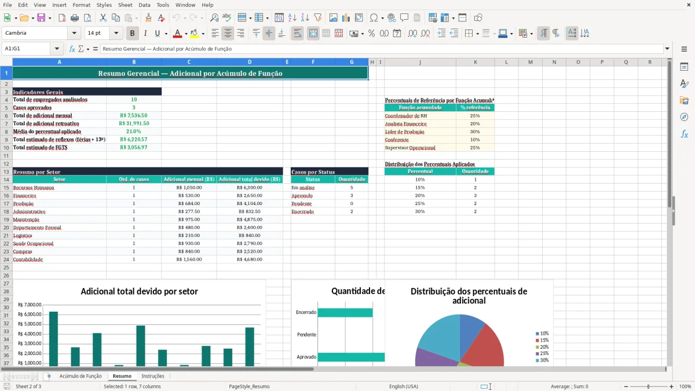The image size is (695, 391).
Task: Click column header D
Action: (250, 62)
